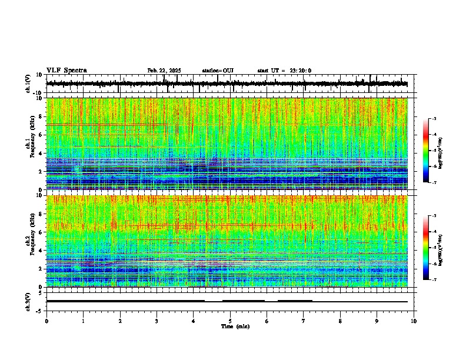Click time axis tick label "1"

tap(83, 321)
